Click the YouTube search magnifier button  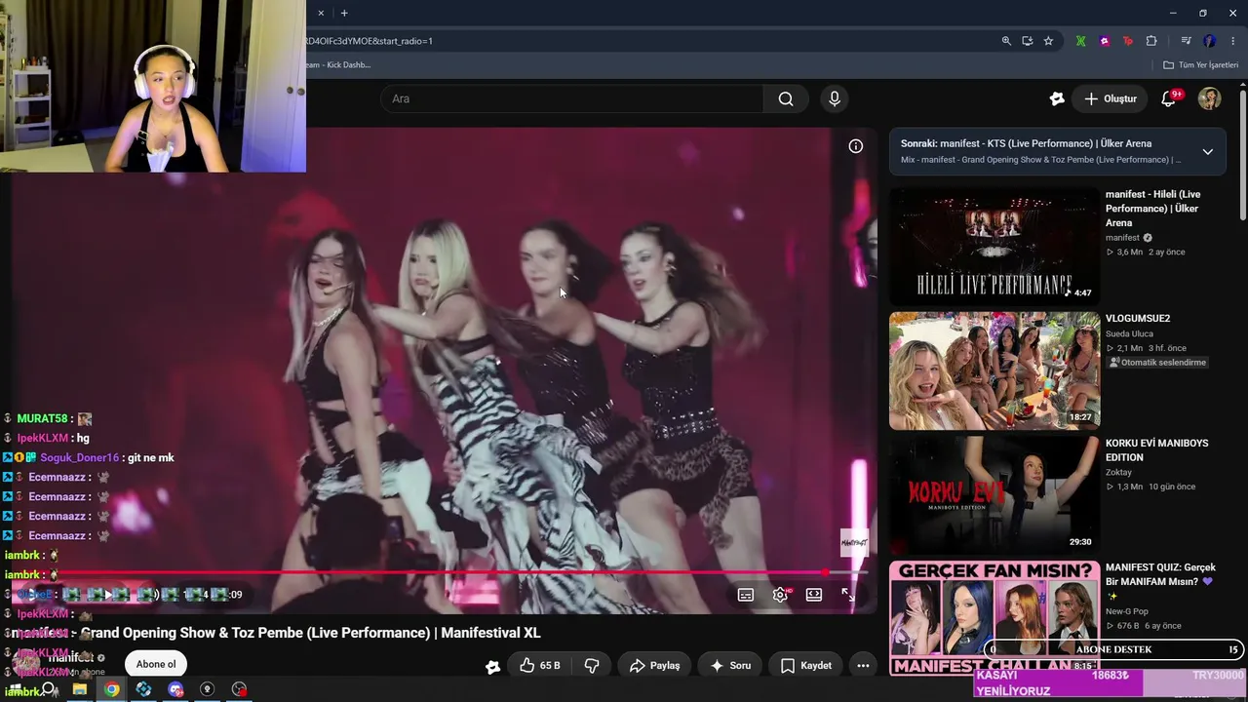point(786,98)
